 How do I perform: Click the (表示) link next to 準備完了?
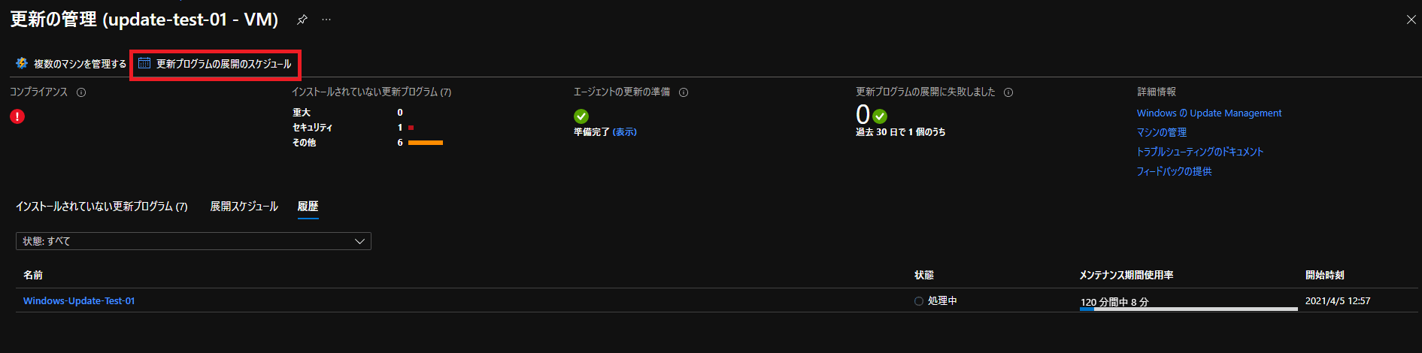(x=625, y=132)
